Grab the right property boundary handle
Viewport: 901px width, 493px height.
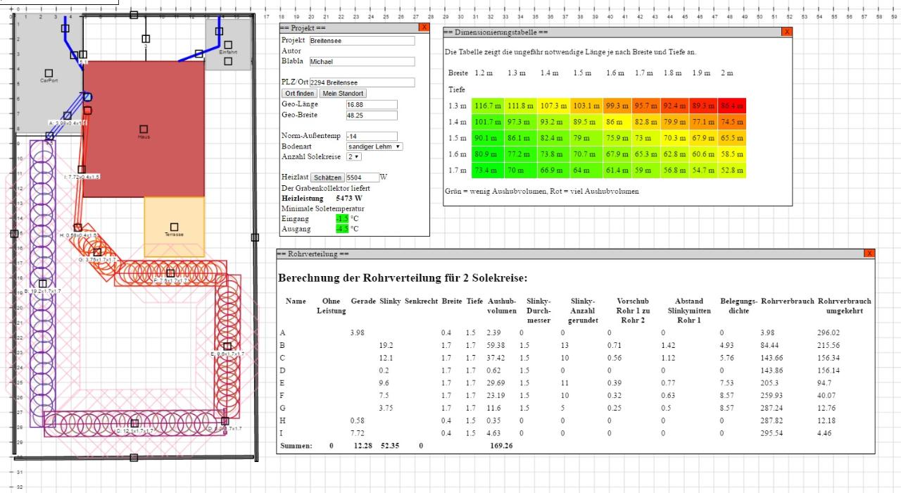point(255,238)
